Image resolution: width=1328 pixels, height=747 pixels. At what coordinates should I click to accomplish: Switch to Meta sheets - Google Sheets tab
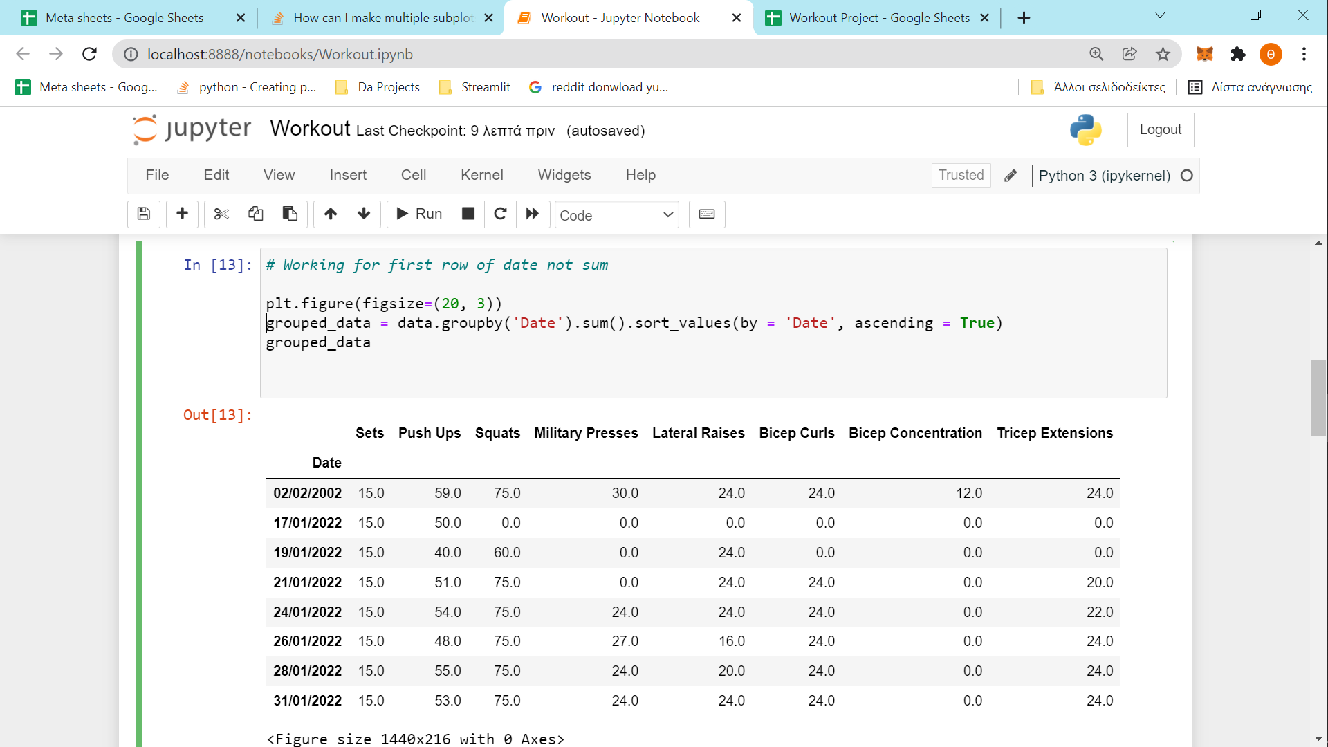click(124, 18)
